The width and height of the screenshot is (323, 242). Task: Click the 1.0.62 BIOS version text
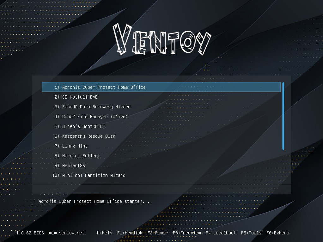tap(30, 233)
